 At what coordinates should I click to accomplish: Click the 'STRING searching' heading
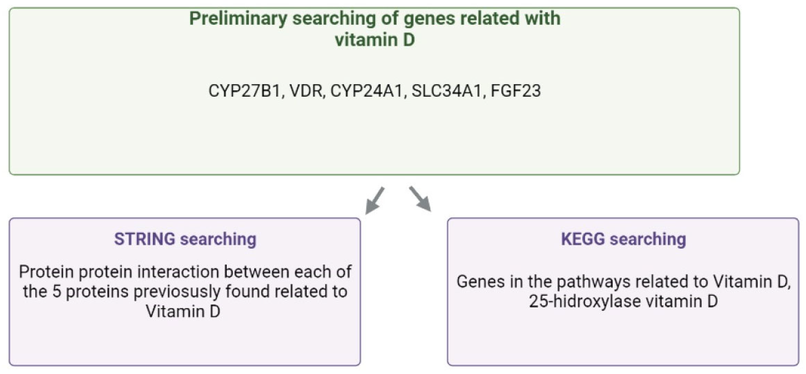[185, 239]
